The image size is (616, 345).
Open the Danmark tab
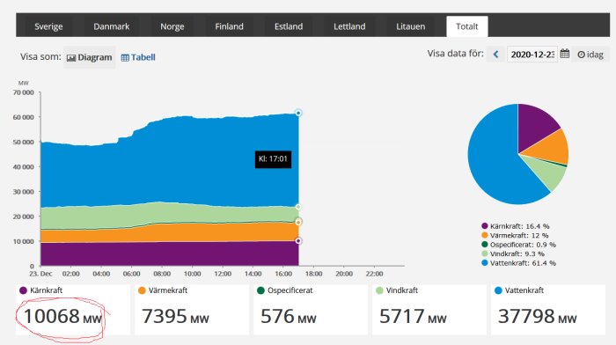tap(111, 26)
